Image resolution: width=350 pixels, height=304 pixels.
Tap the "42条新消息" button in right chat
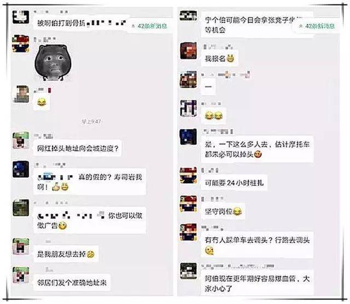tap(318, 26)
